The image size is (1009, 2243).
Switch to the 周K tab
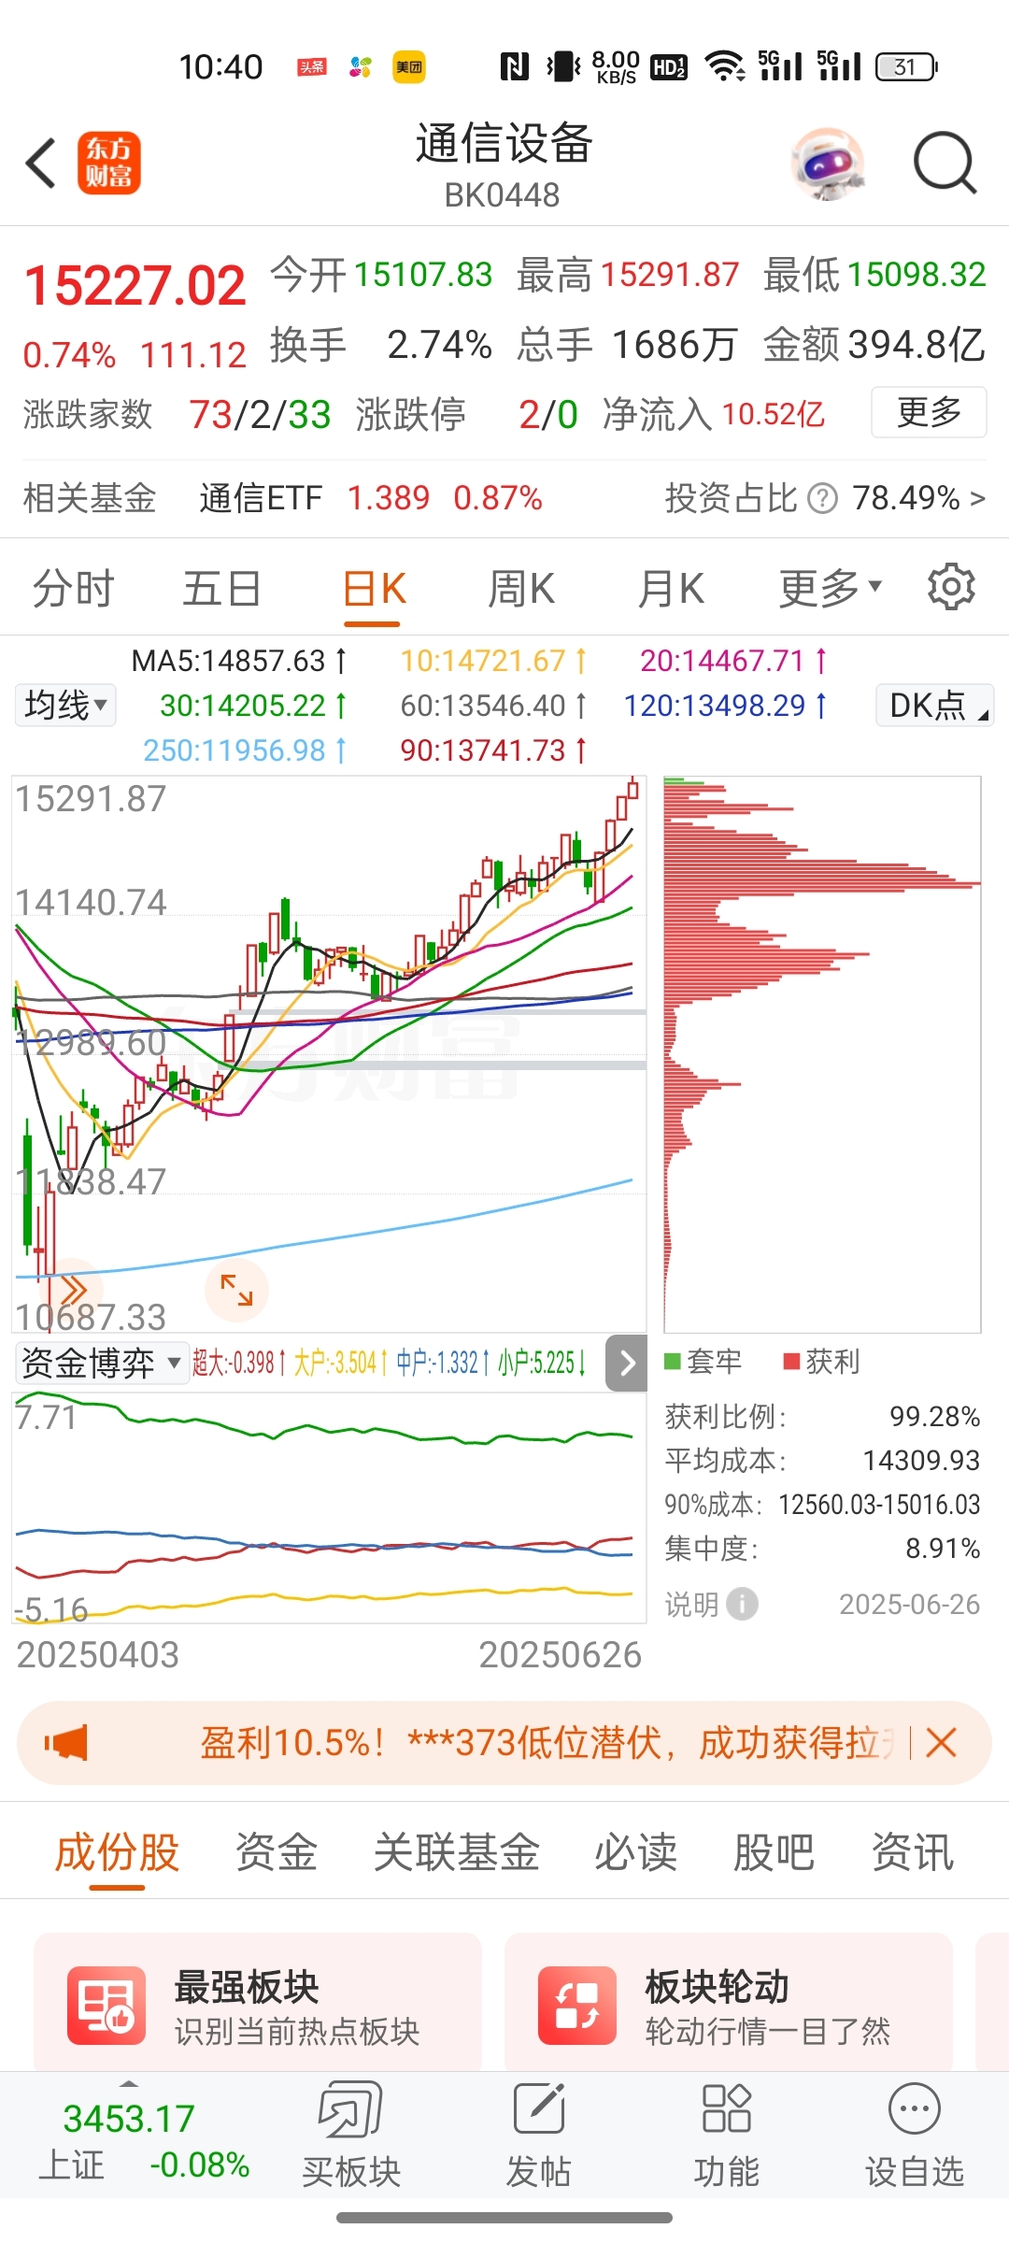tap(521, 589)
